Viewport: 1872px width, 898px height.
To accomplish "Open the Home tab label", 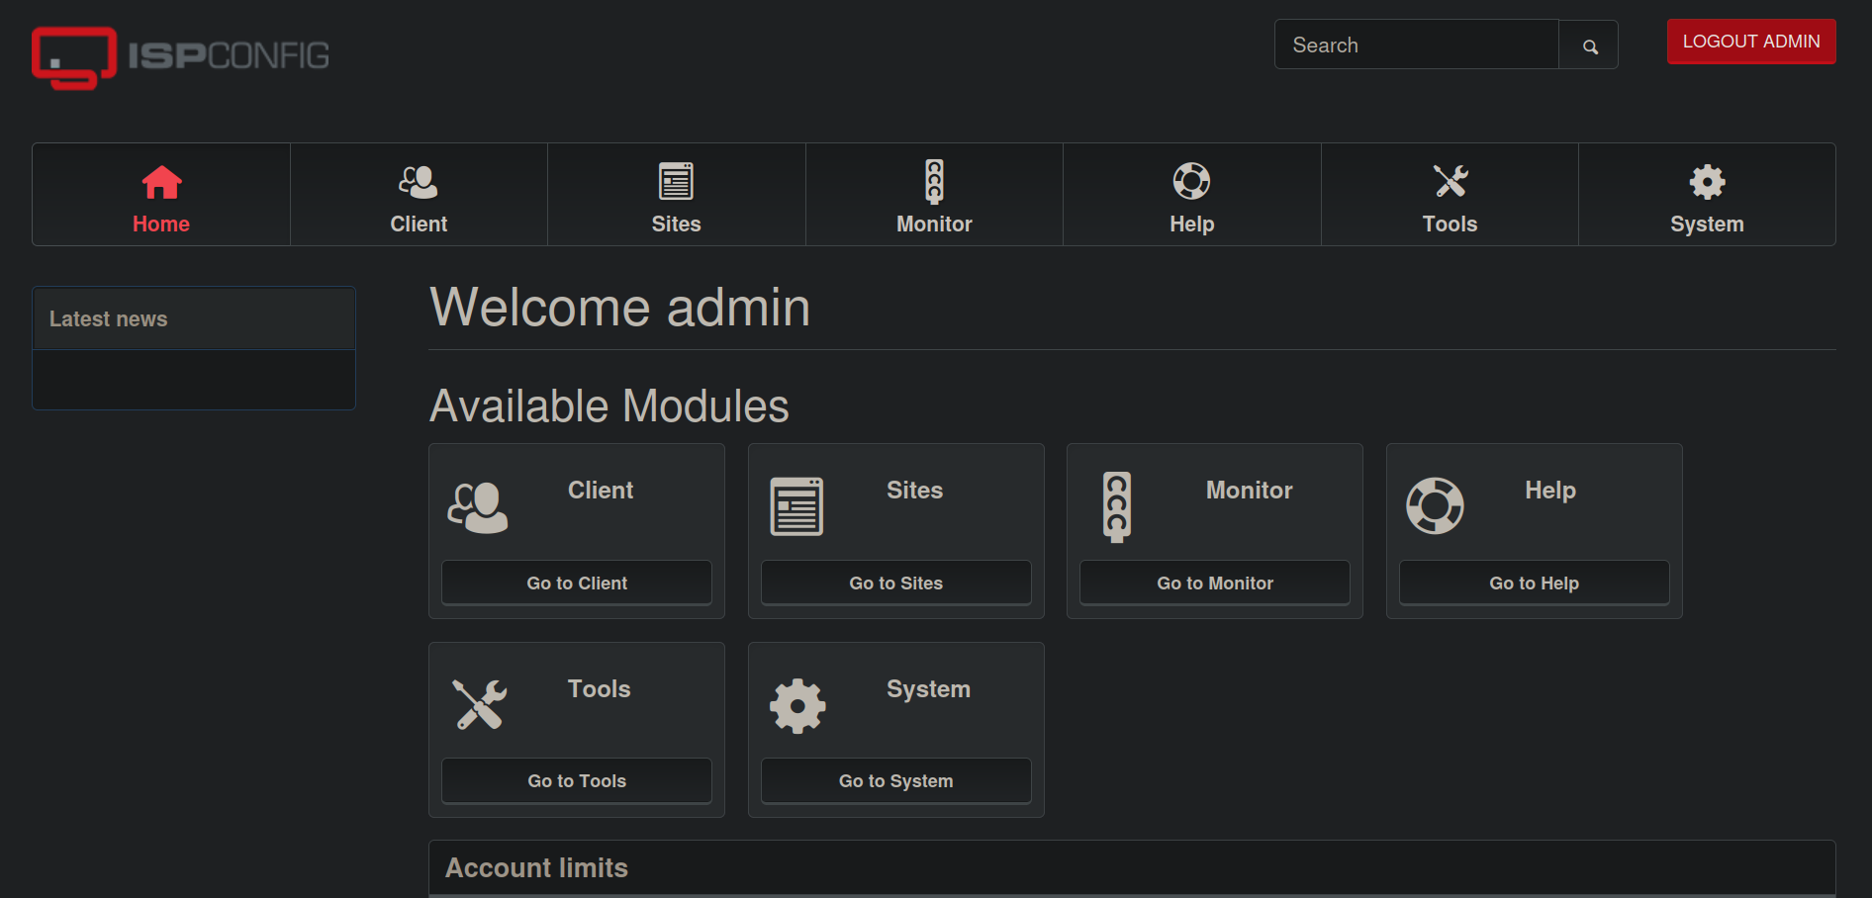I will pyautogui.click(x=161, y=224).
